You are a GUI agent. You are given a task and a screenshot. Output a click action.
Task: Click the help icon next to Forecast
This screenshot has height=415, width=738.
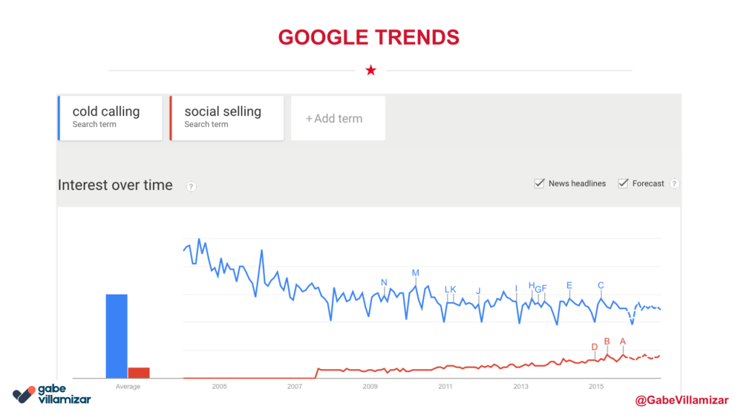coord(675,184)
